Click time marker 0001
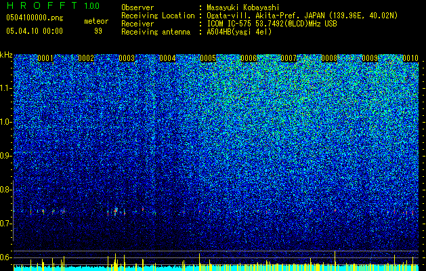 coord(45,58)
